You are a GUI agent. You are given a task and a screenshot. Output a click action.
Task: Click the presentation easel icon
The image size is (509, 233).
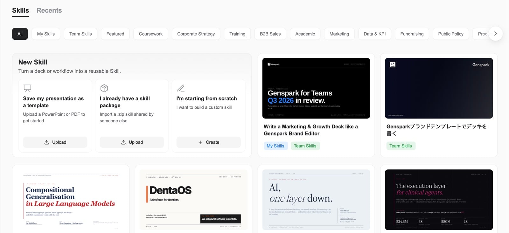[x=28, y=88]
